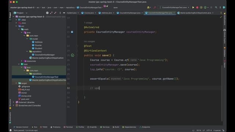This screenshot has height=132, width=235.
Task: Open the Notifications side panel
Action: click(224, 19)
